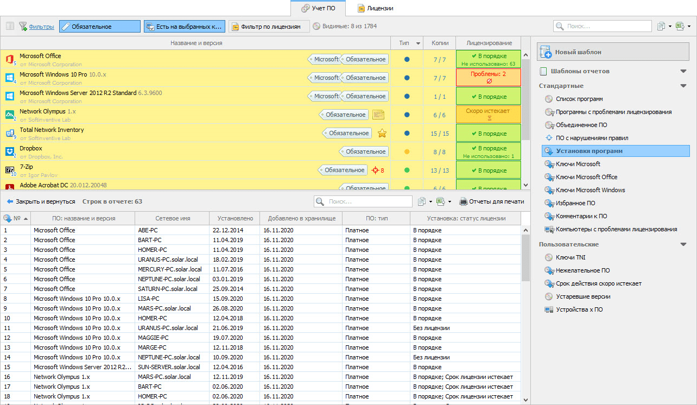This screenshot has width=697, height=405.
Task: Click the Windows 10 Pro logo icon
Action: pos(10,78)
